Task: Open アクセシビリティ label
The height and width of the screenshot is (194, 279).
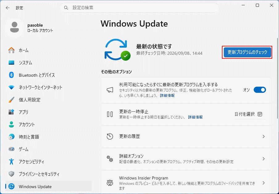Action: (31, 162)
